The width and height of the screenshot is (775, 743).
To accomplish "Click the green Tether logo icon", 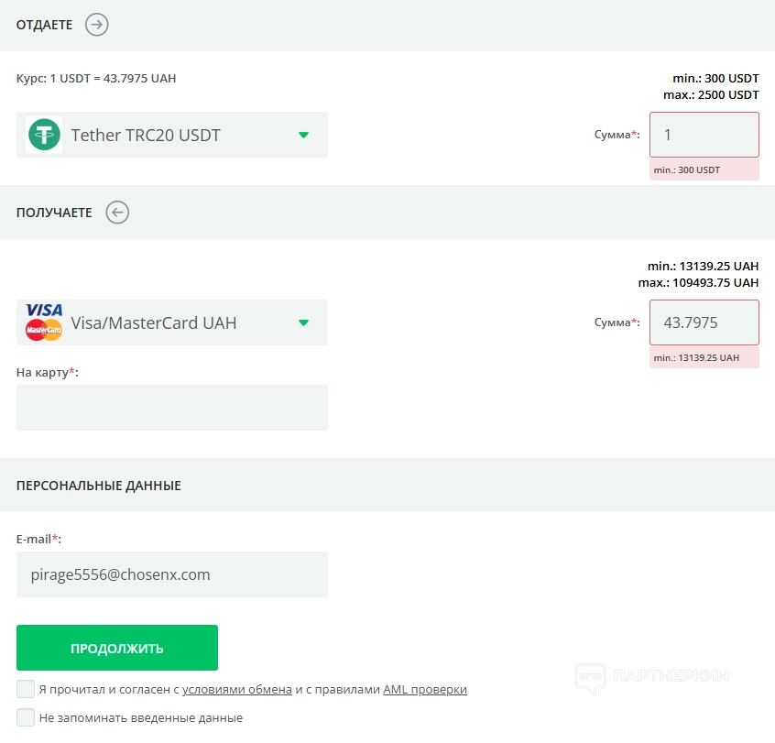I will [44, 135].
